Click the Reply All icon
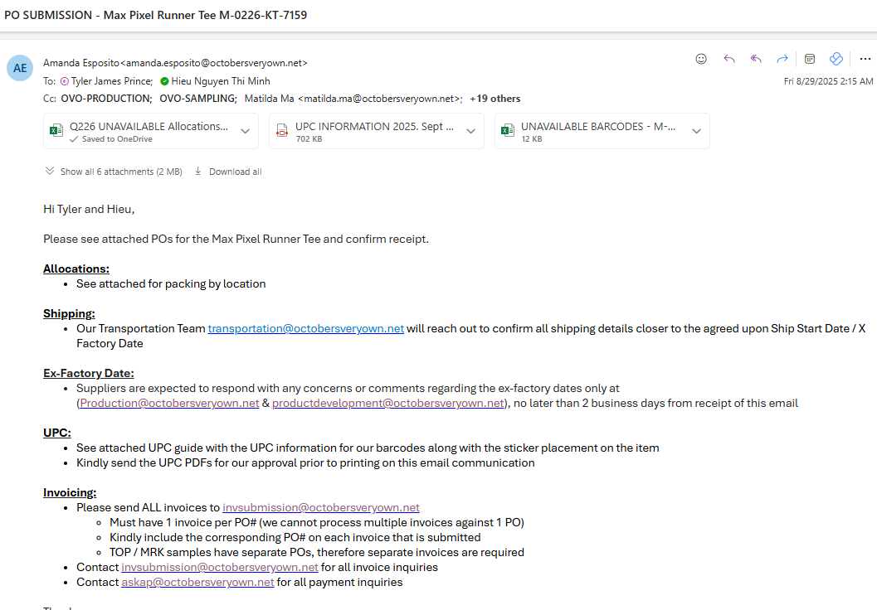The height and width of the screenshot is (610, 877). 756,59
